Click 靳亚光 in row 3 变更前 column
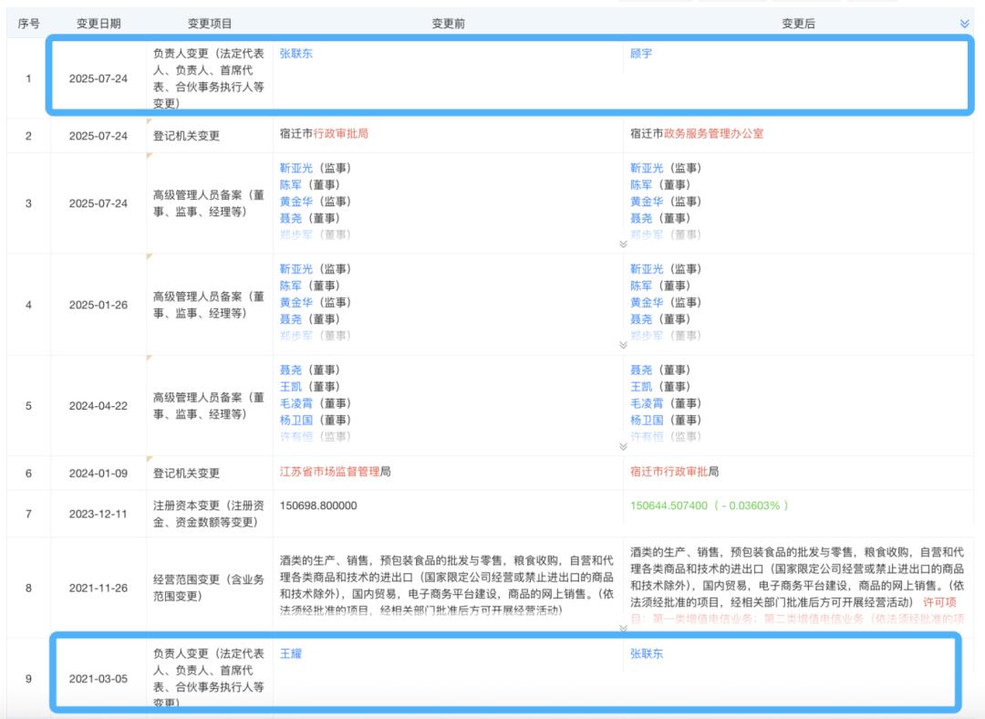Image resolution: width=985 pixels, height=719 pixels. pos(295,168)
